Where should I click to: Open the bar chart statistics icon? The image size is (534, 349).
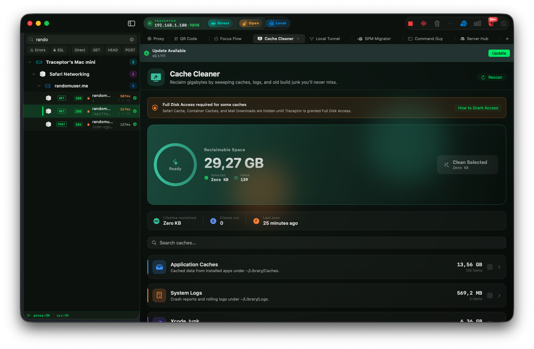pos(477,24)
